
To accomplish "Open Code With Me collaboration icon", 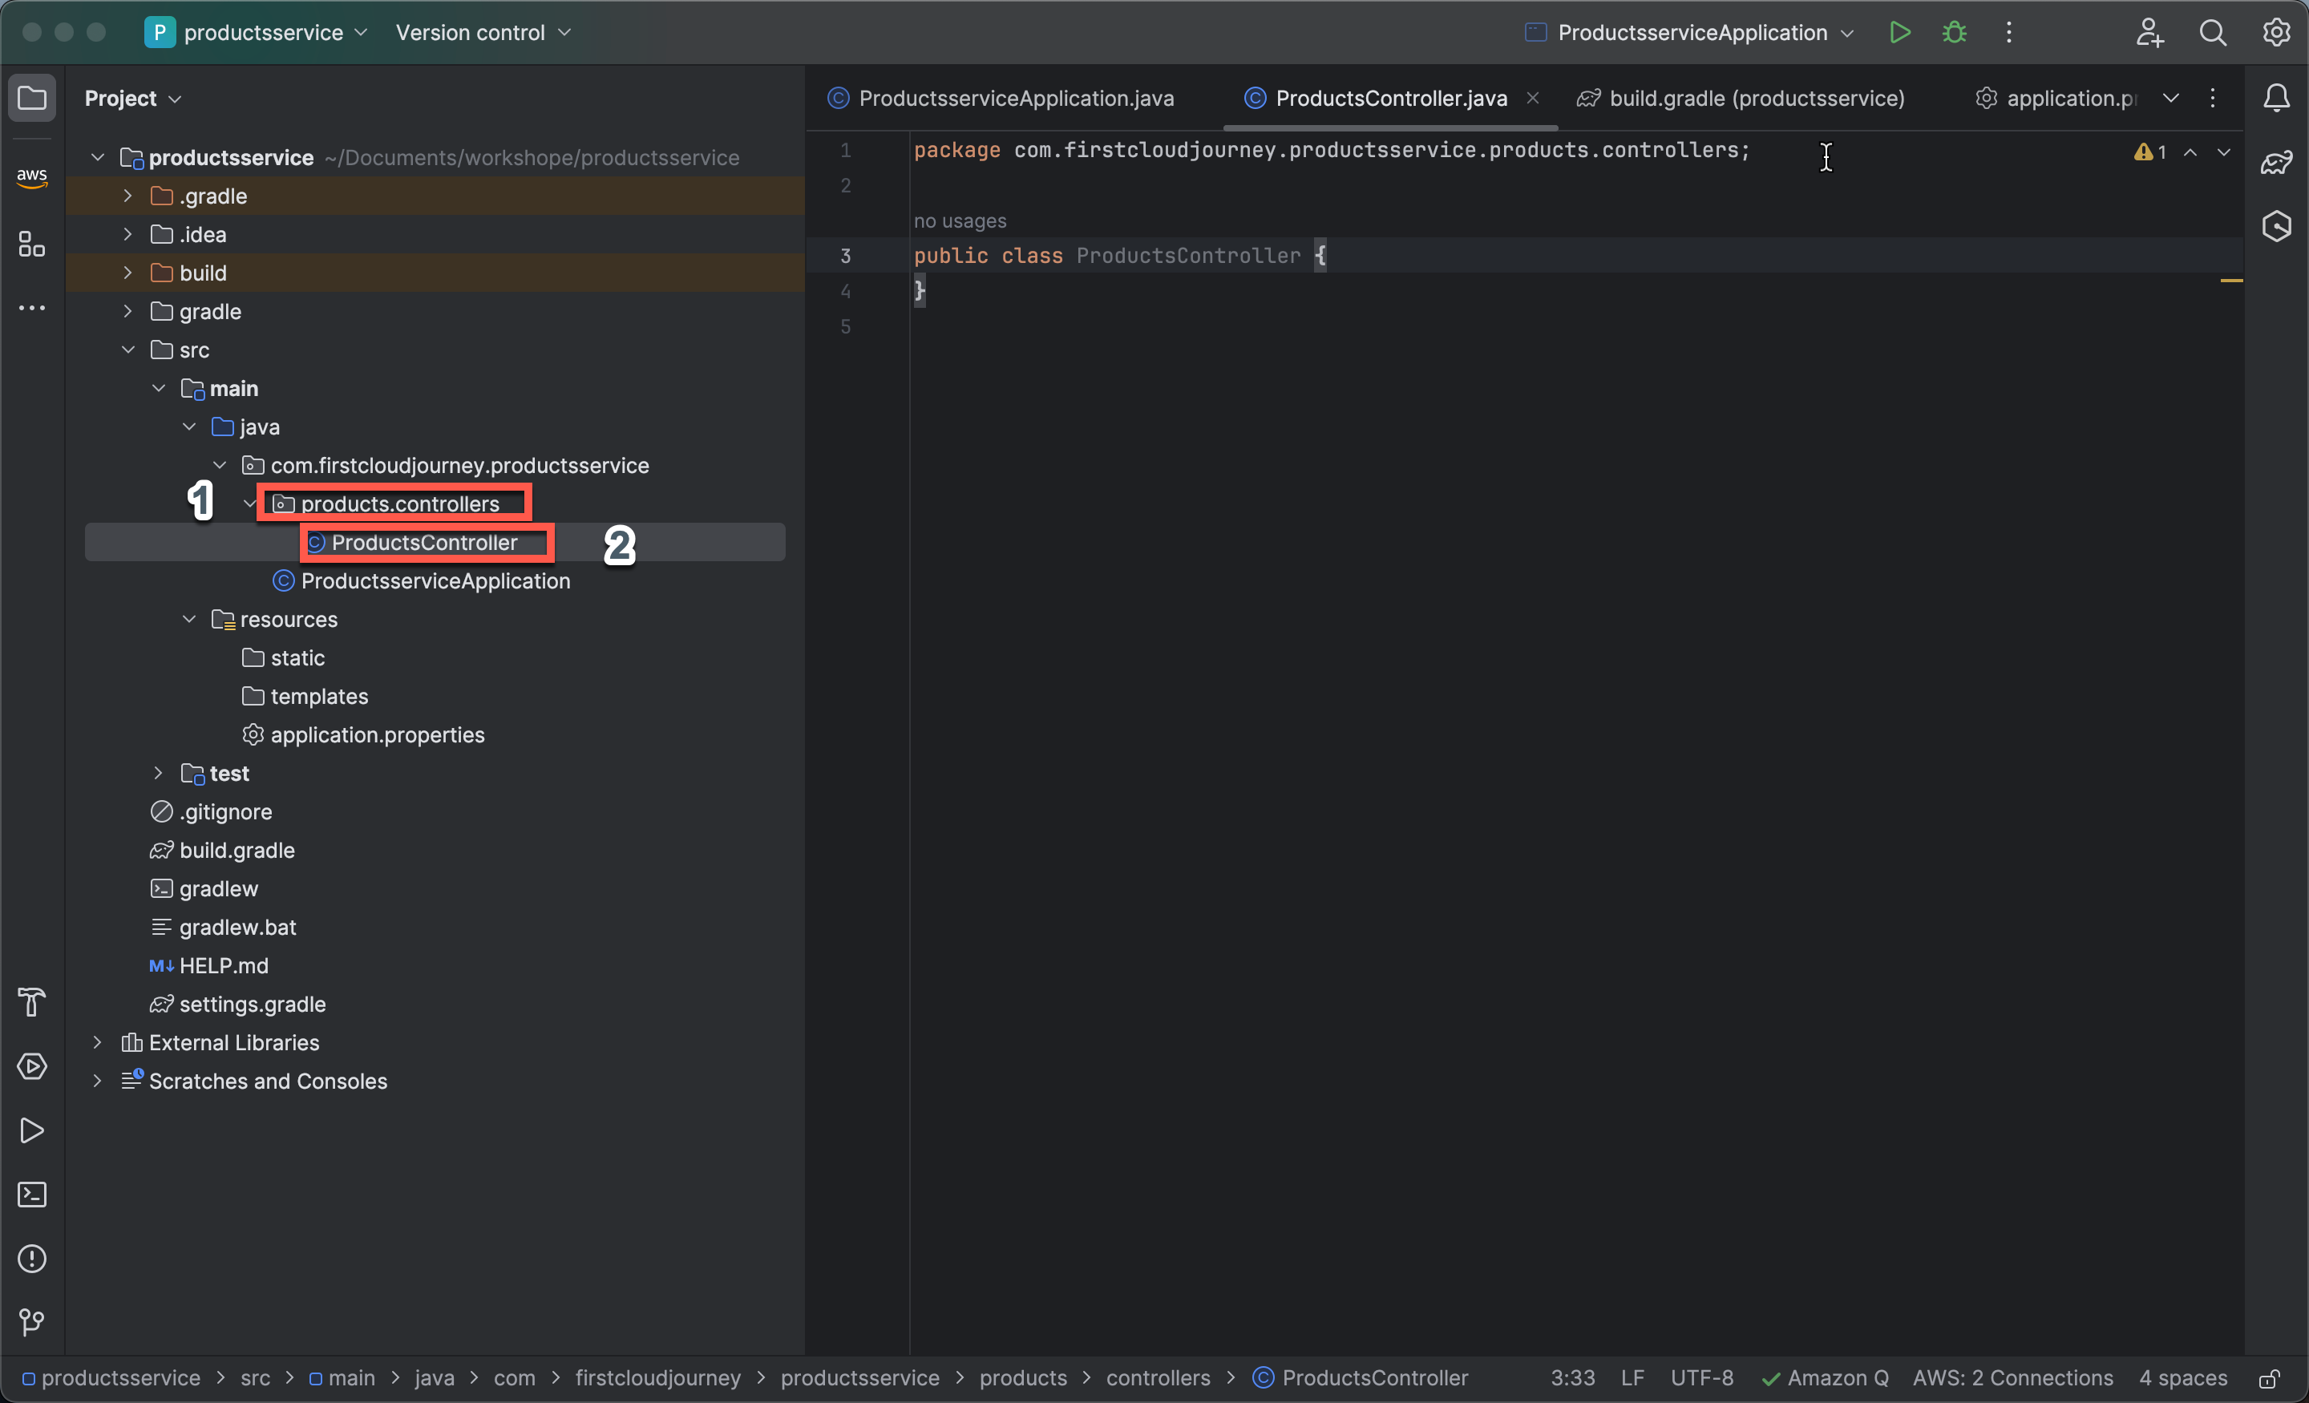I will 2149,32.
